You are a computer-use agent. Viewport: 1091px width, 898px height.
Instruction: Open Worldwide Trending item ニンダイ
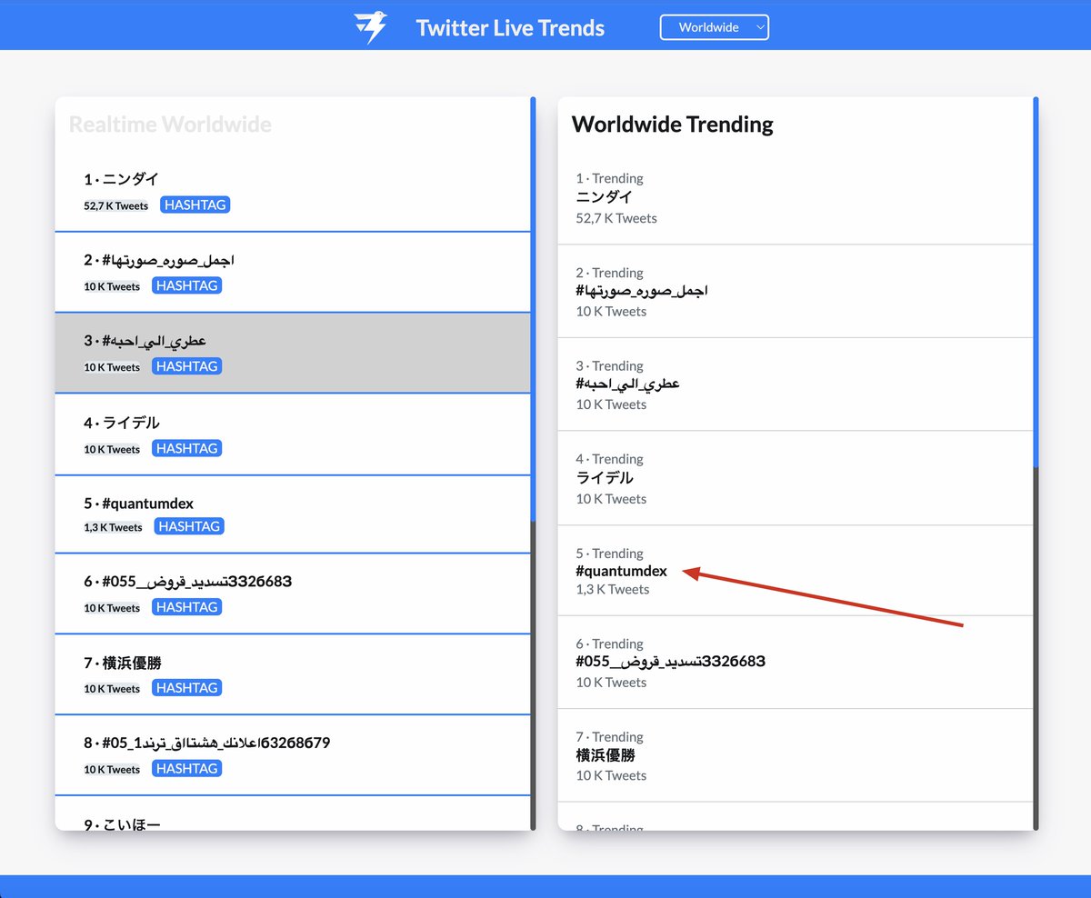tap(796, 198)
